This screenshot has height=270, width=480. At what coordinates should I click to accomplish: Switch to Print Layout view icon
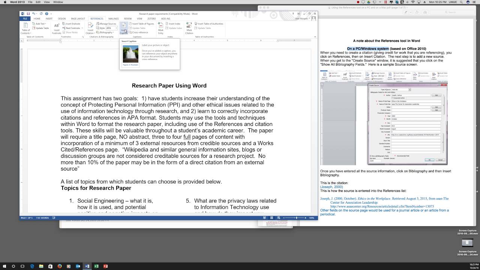point(271,218)
